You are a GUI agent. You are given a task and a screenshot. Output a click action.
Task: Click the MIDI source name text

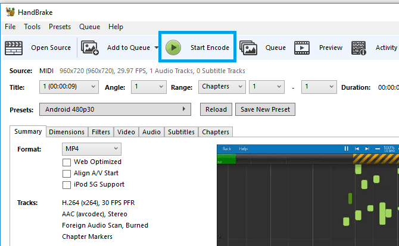(x=46, y=71)
